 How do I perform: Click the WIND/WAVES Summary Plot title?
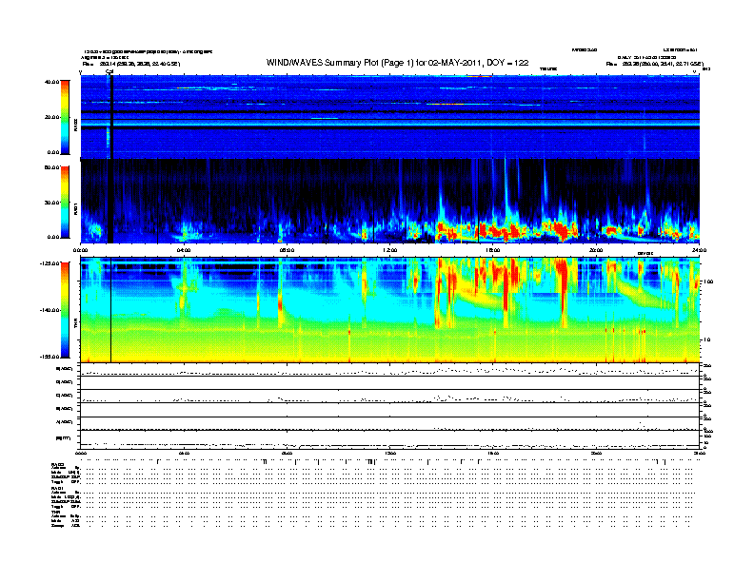pos(397,63)
